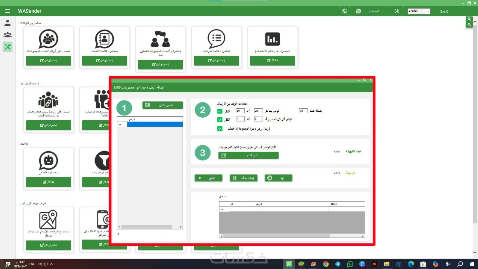Click the group members numbers speech-bubble icon
The width and height of the screenshot is (478, 269).
click(49, 39)
